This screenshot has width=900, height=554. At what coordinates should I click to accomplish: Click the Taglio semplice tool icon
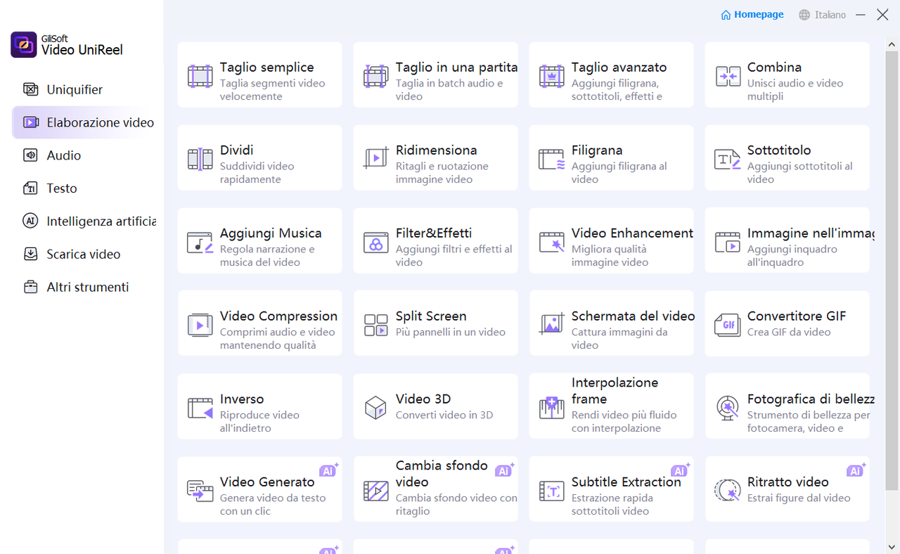pos(200,76)
